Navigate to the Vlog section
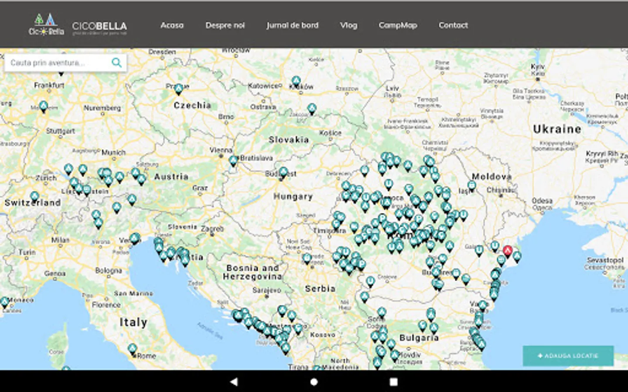Image resolution: width=628 pixels, height=392 pixels. tap(348, 25)
